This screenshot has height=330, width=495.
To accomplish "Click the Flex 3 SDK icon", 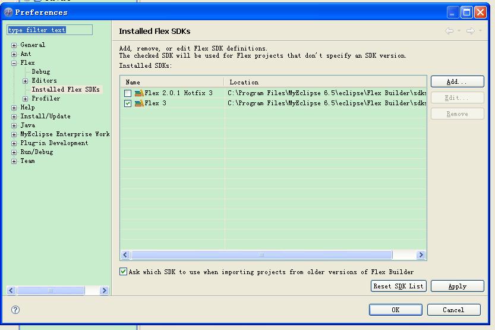I will pos(139,103).
